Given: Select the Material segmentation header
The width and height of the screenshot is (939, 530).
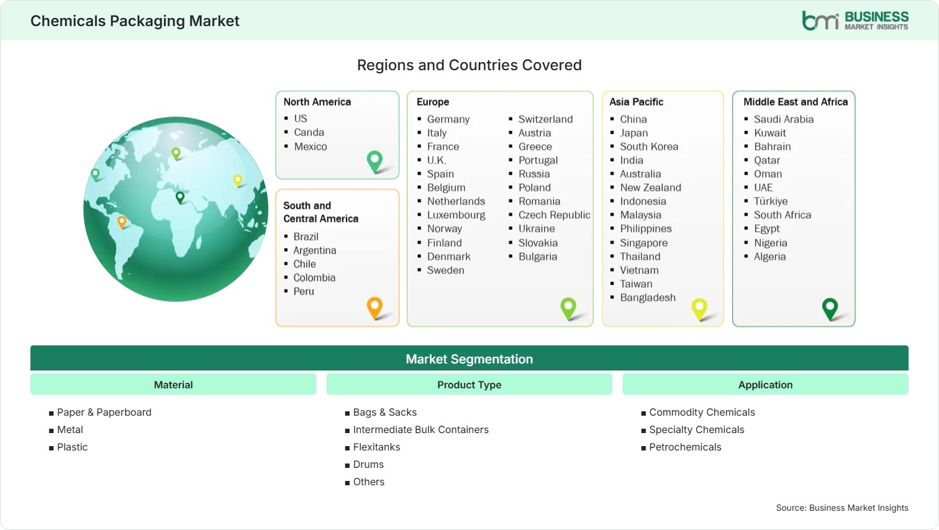Looking at the screenshot, I should click(173, 385).
